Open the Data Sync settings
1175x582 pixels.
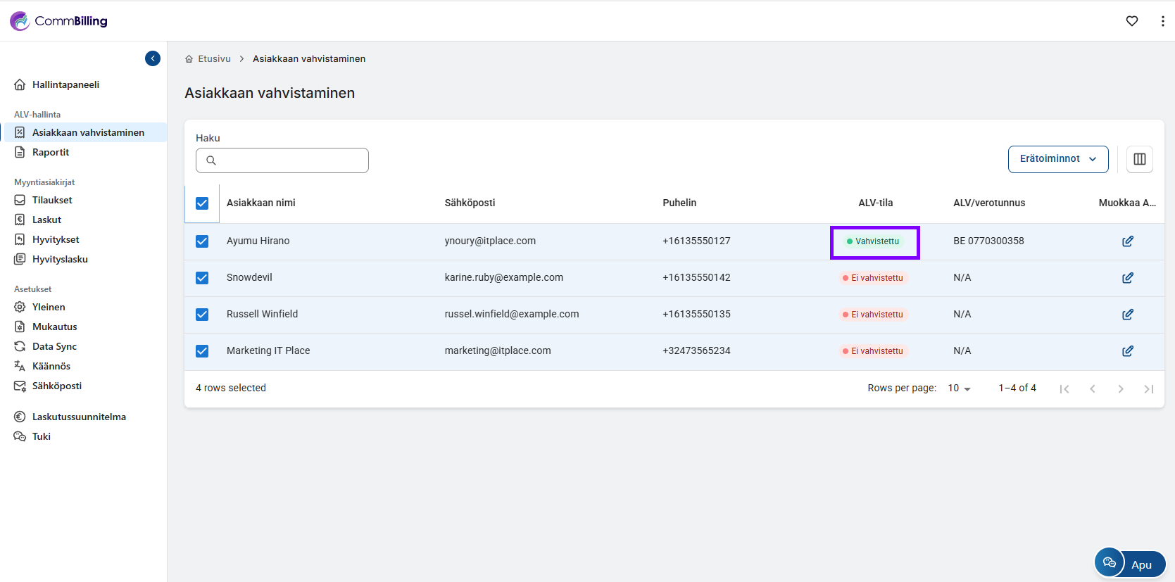(54, 346)
